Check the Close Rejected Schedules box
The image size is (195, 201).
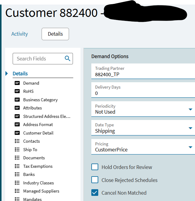[x=95, y=180]
